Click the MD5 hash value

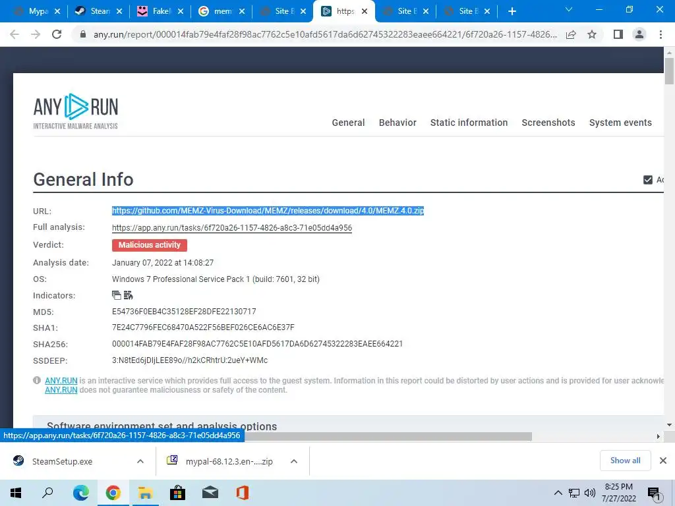(184, 311)
